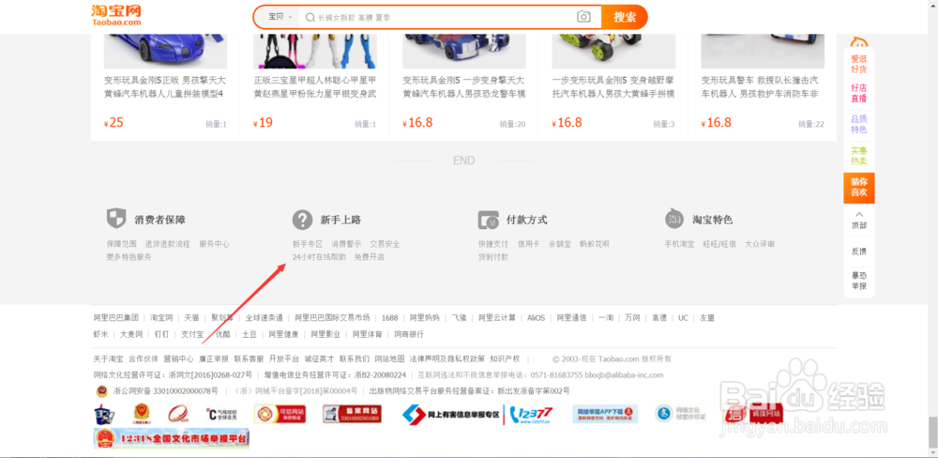Open the 信用卡 payment link
Viewport: 938px width, 458px height.
coord(529,244)
